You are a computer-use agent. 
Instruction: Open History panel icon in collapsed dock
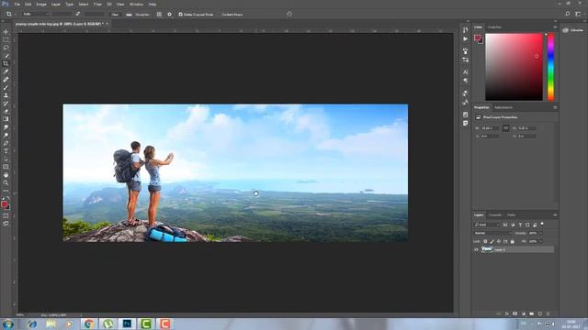466,30
